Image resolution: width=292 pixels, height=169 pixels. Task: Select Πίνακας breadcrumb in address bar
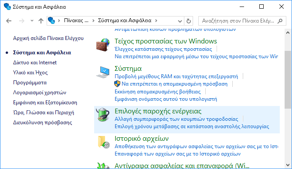click(x=76, y=20)
